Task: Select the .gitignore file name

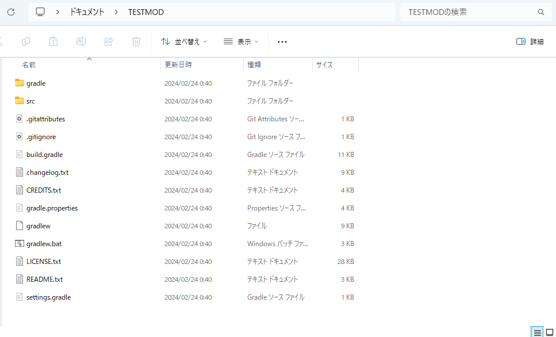Action: [41, 136]
